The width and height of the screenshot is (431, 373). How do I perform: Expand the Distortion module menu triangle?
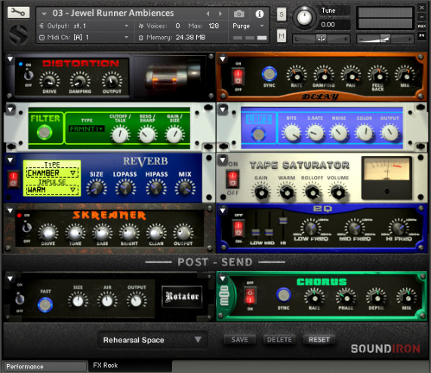click(10, 59)
